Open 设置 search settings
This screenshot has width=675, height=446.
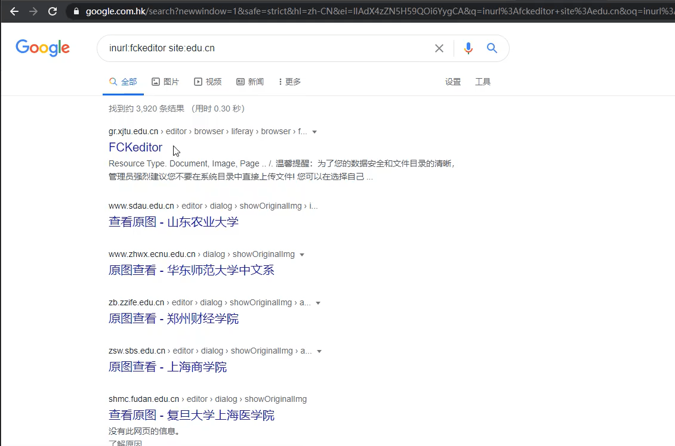453,82
